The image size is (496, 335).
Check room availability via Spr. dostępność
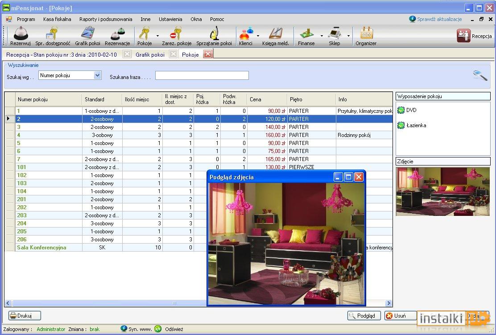[53, 37]
